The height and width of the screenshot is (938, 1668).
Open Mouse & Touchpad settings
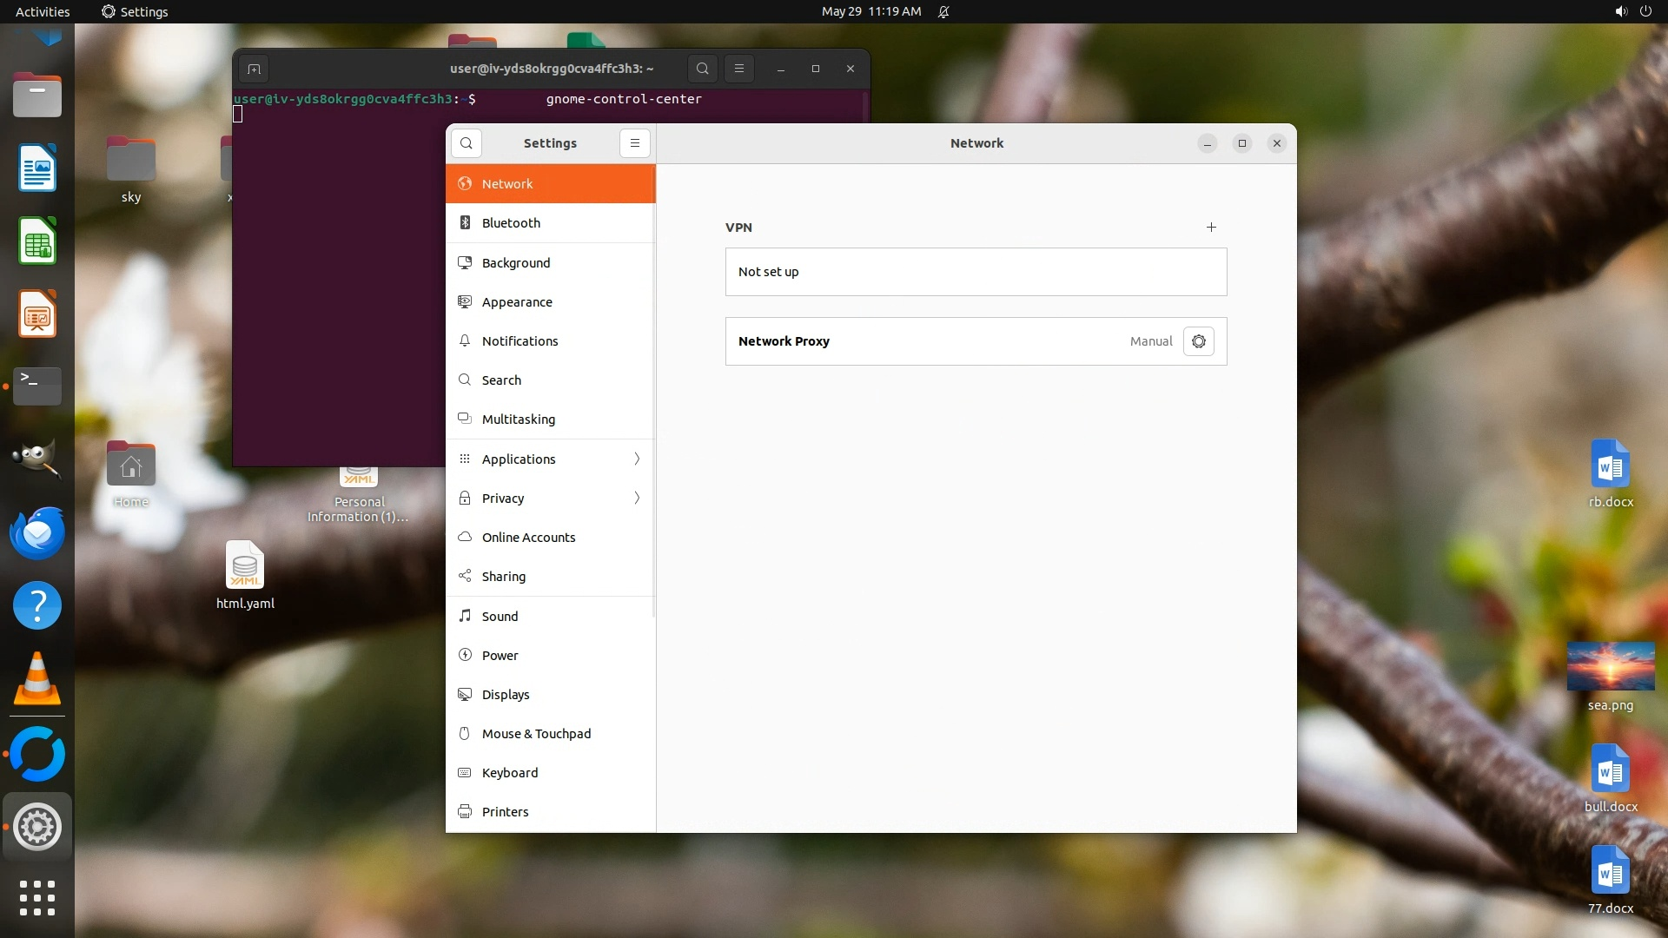pos(536,734)
